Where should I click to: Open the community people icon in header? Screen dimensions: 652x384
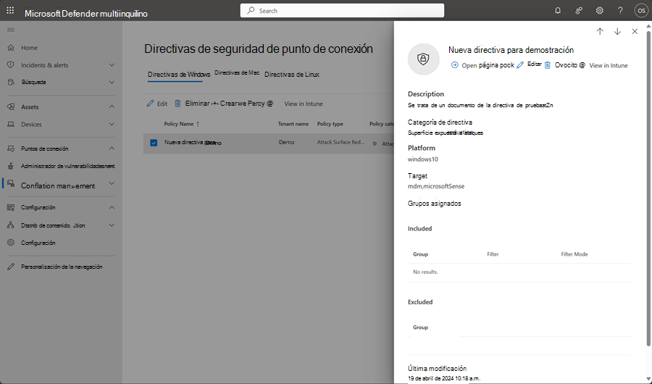pos(578,11)
